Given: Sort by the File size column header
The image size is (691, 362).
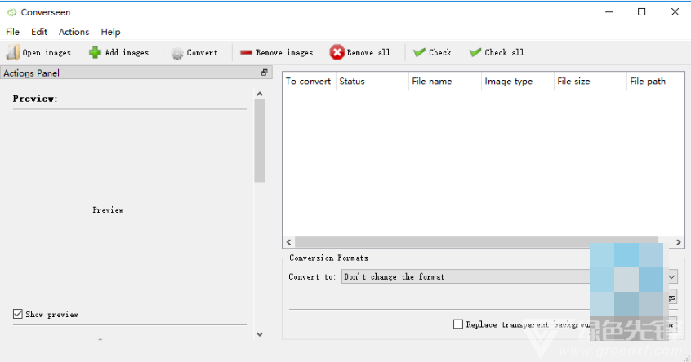Looking at the screenshot, I should (x=591, y=81).
